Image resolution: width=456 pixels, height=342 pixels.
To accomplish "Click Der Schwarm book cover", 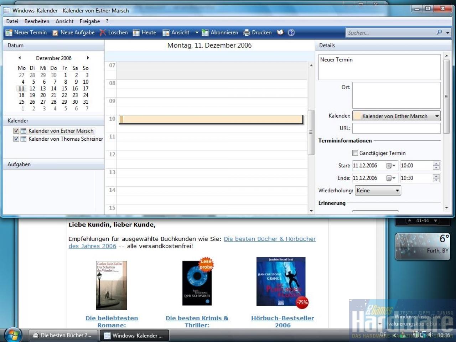I will [197, 283].
